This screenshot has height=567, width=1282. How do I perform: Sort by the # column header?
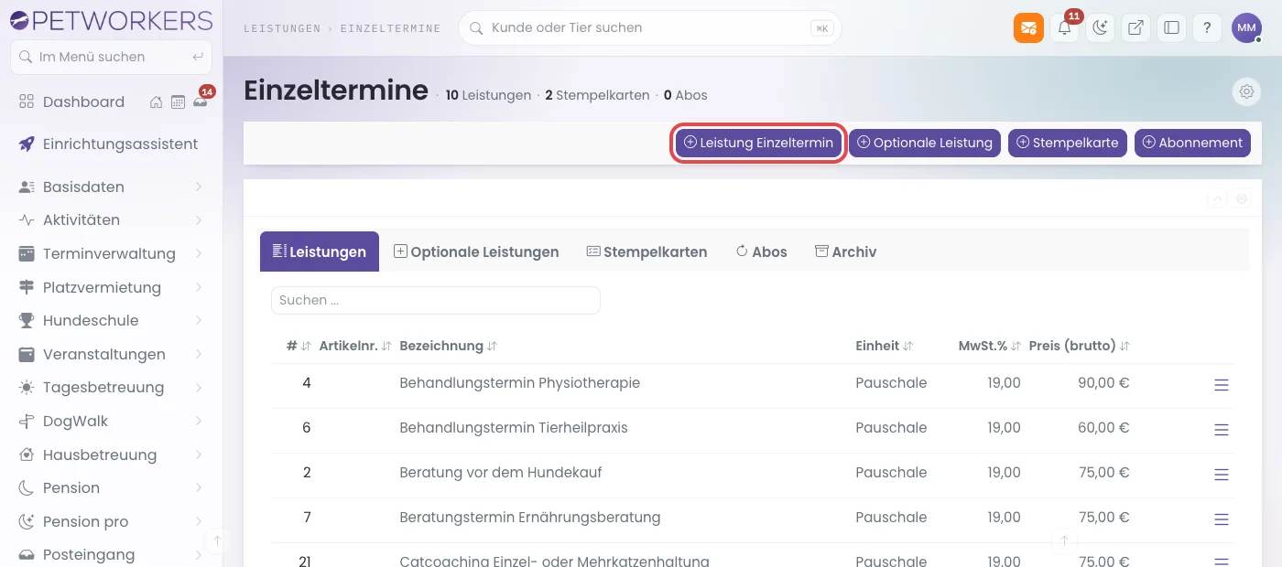(x=299, y=346)
